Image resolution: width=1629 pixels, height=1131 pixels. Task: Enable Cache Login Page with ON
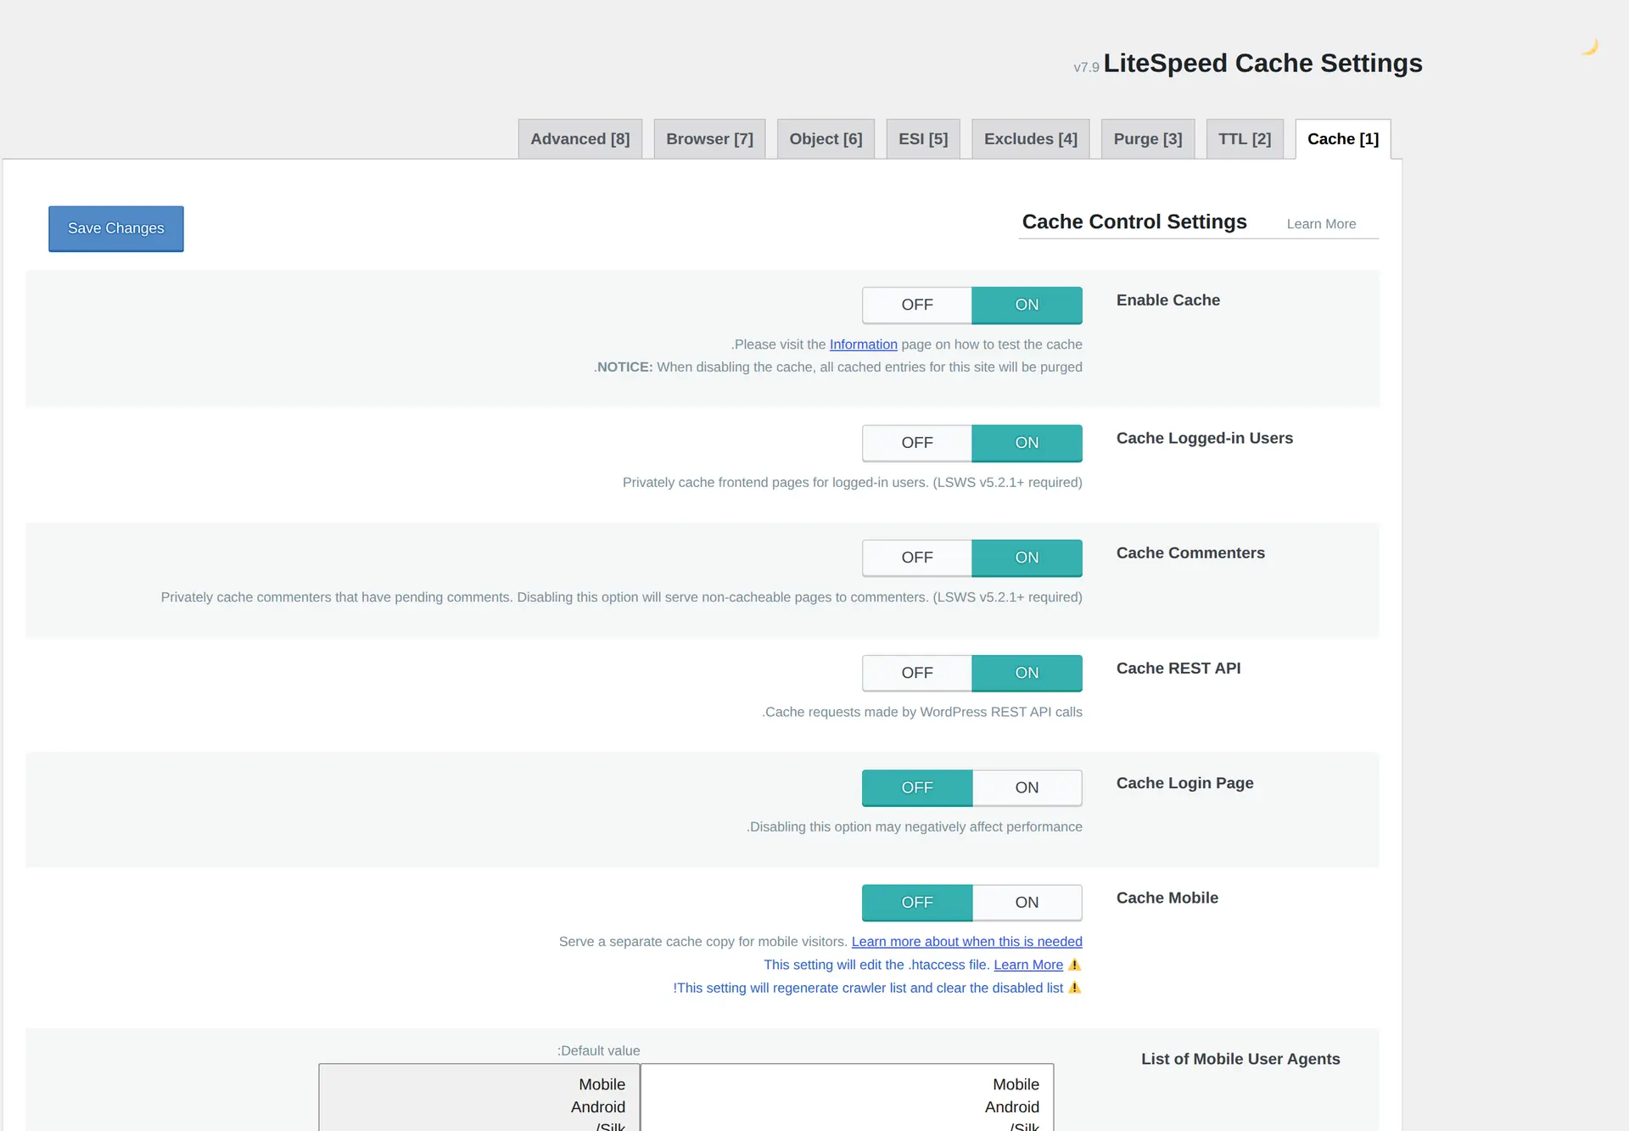point(1027,787)
